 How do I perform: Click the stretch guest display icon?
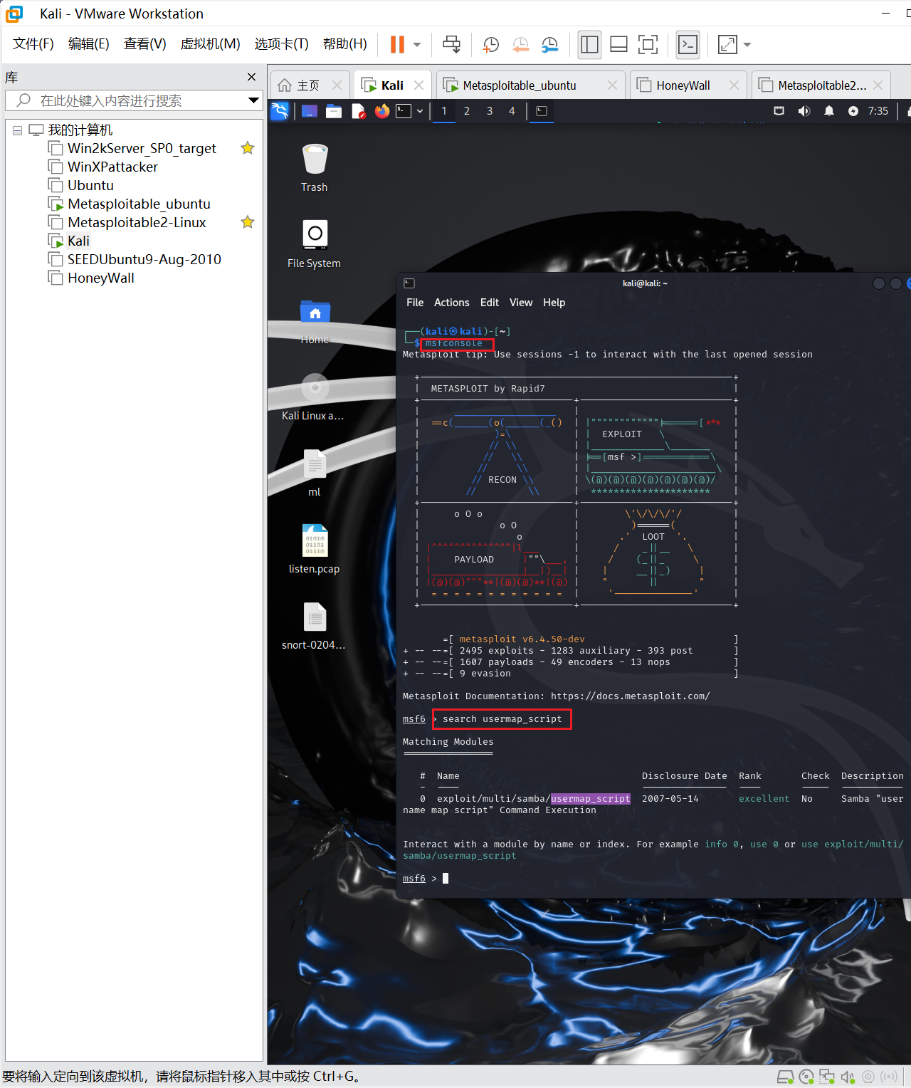tap(727, 44)
